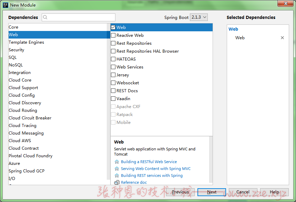296x202 pixels.
Task: Click the IntelliJ logo in title bar
Action: click(x=6, y=5)
